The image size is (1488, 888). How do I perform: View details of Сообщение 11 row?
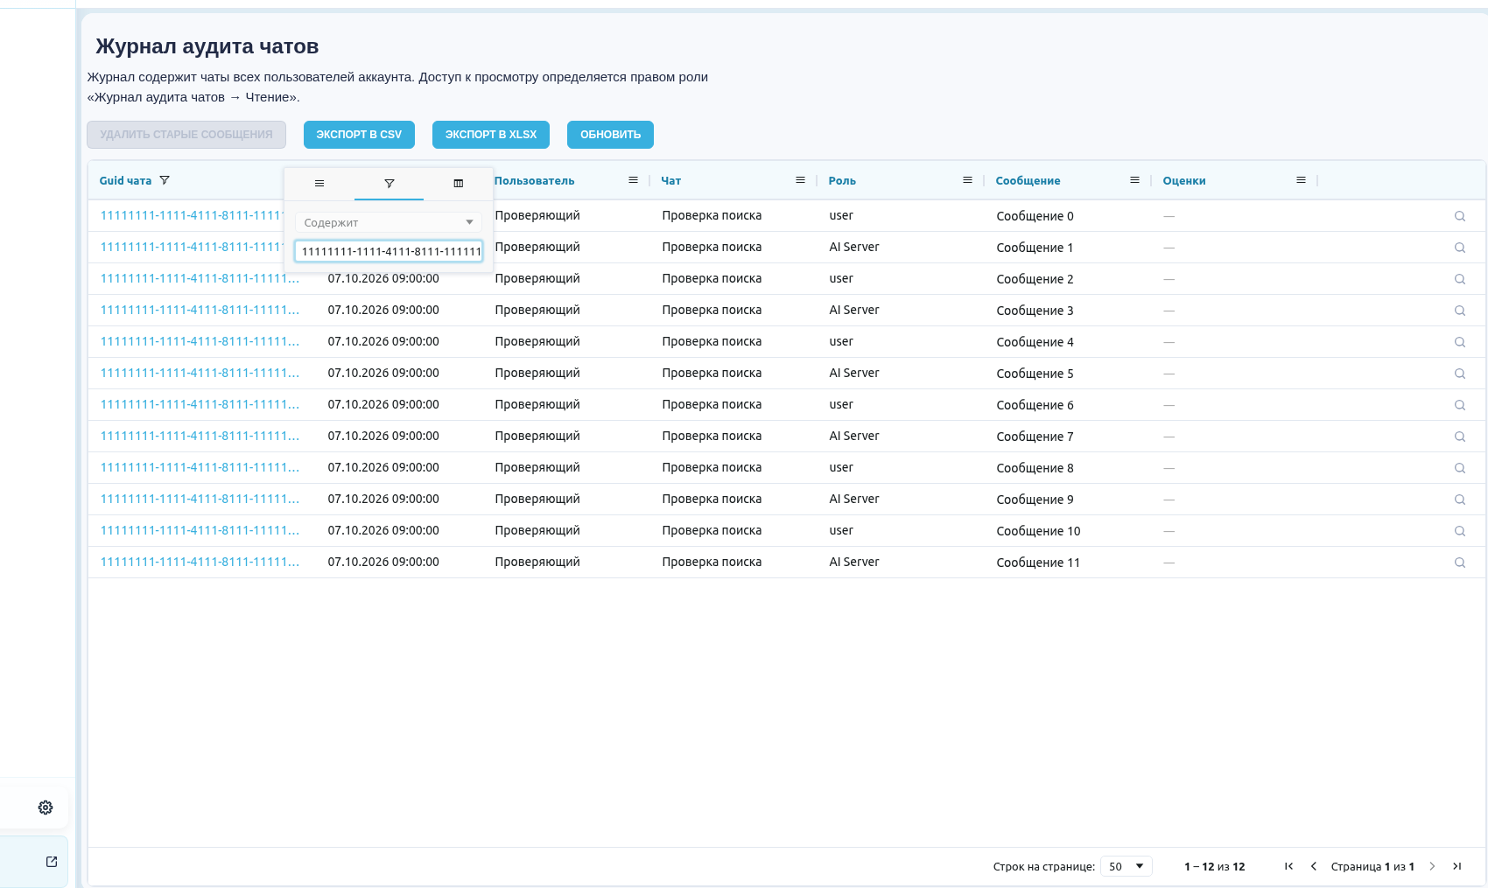(x=1460, y=563)
